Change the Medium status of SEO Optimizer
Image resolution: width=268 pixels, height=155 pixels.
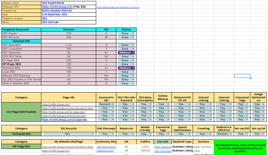[126, 53]
